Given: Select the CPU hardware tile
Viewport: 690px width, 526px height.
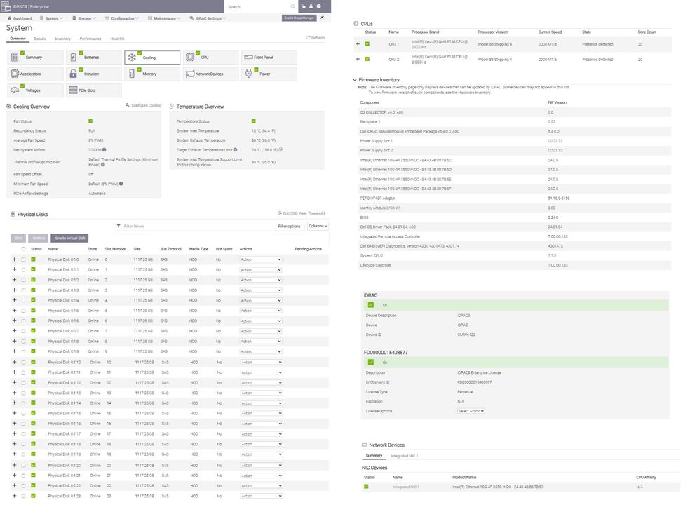Looking at the screenshot, I should coord(210,58).
